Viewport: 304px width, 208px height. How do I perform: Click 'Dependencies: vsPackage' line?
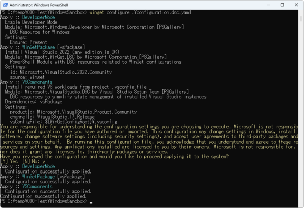pyautogui.click(x=33, y=102)
